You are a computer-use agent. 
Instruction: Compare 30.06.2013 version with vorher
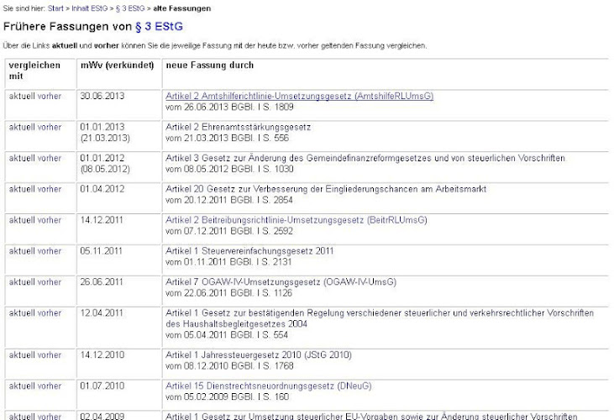[x=50, y=96]
